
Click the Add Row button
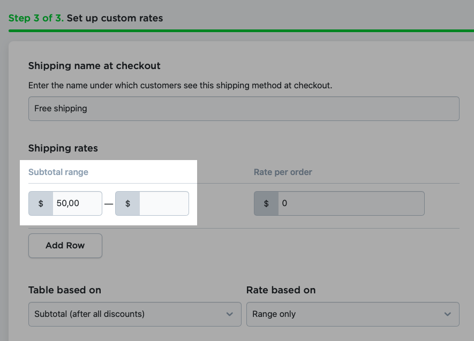[x=65, y=246]
